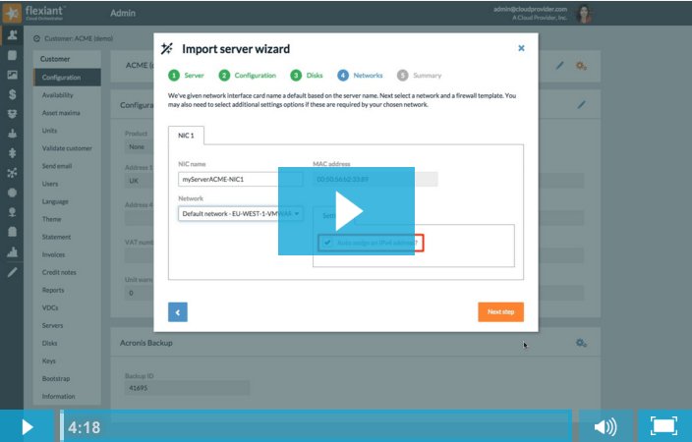
Task: Click Customer: ACME (demo) breadcrumb
Action: [x=79, y=39]
